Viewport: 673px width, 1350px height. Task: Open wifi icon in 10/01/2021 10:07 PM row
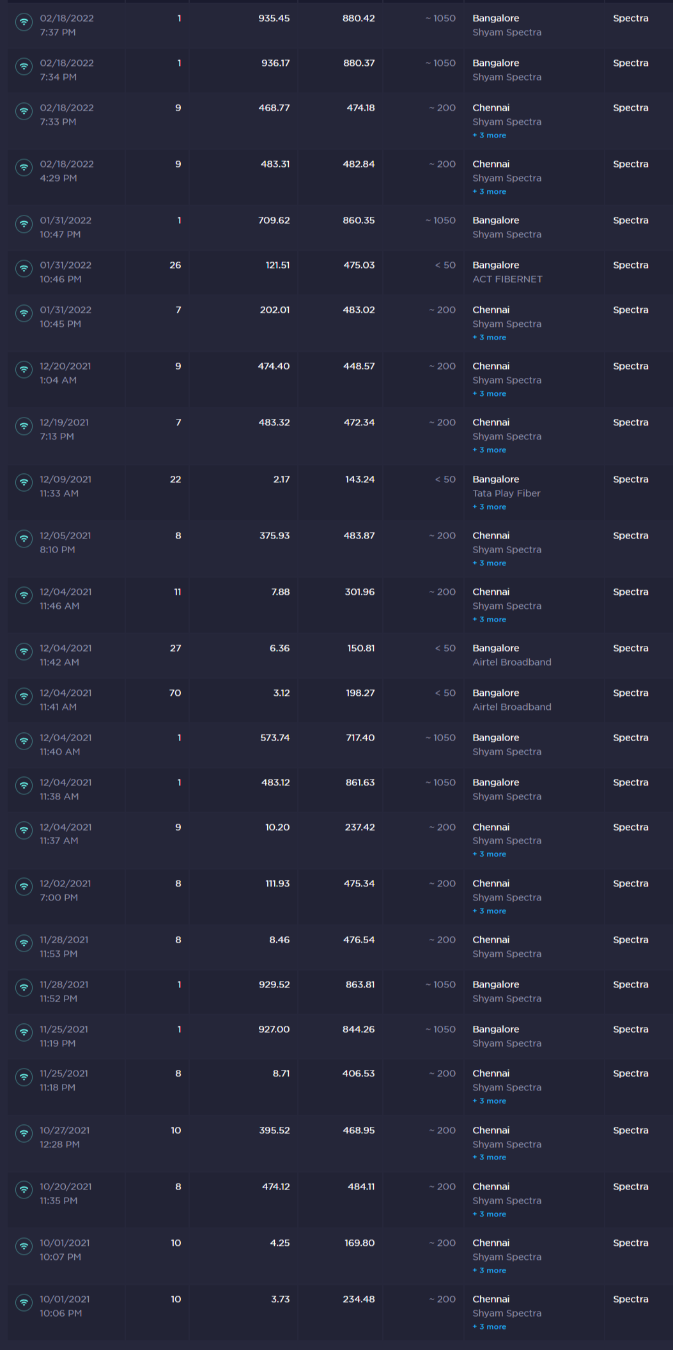coord(24,1246)
